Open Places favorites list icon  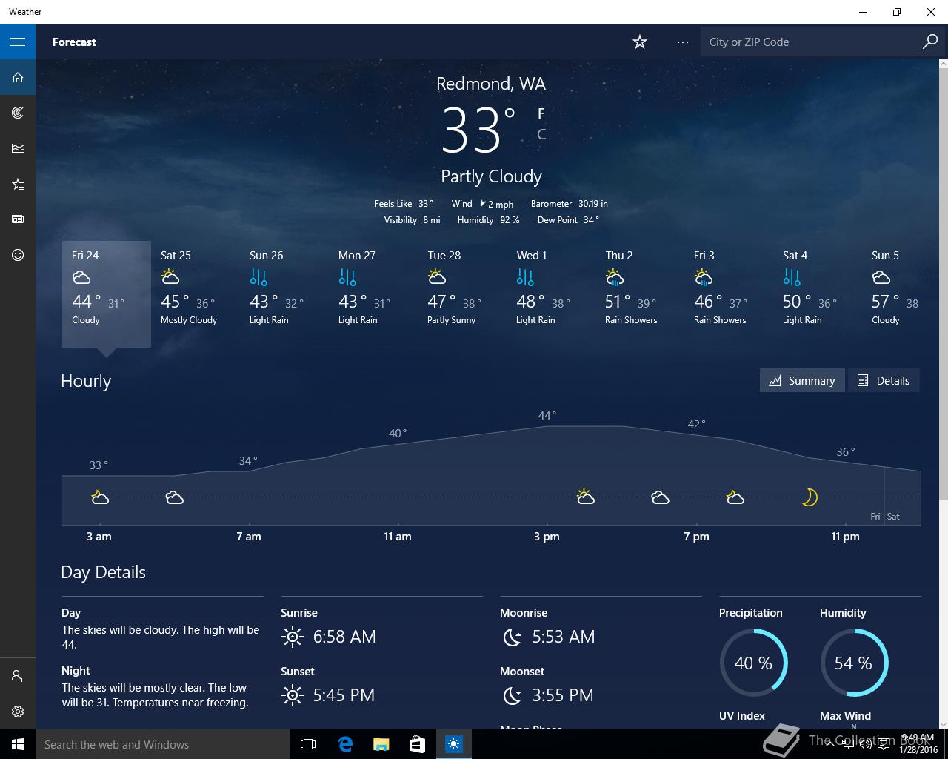[x=18, y=184]
